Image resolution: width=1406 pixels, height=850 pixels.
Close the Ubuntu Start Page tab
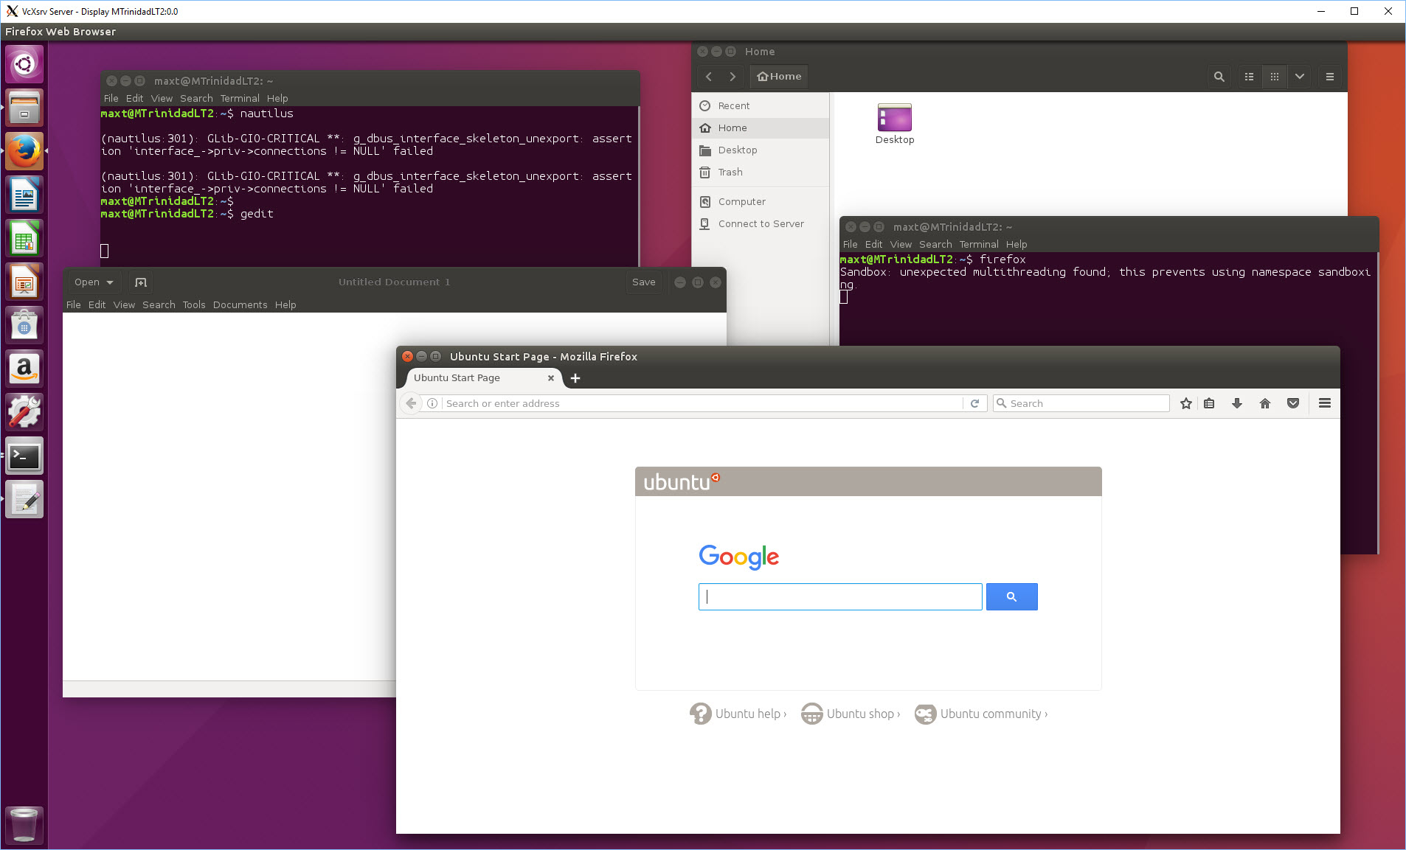pos(550,378)
